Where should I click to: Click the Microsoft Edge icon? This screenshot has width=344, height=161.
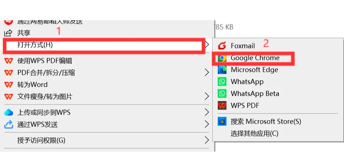coord(222,70)
